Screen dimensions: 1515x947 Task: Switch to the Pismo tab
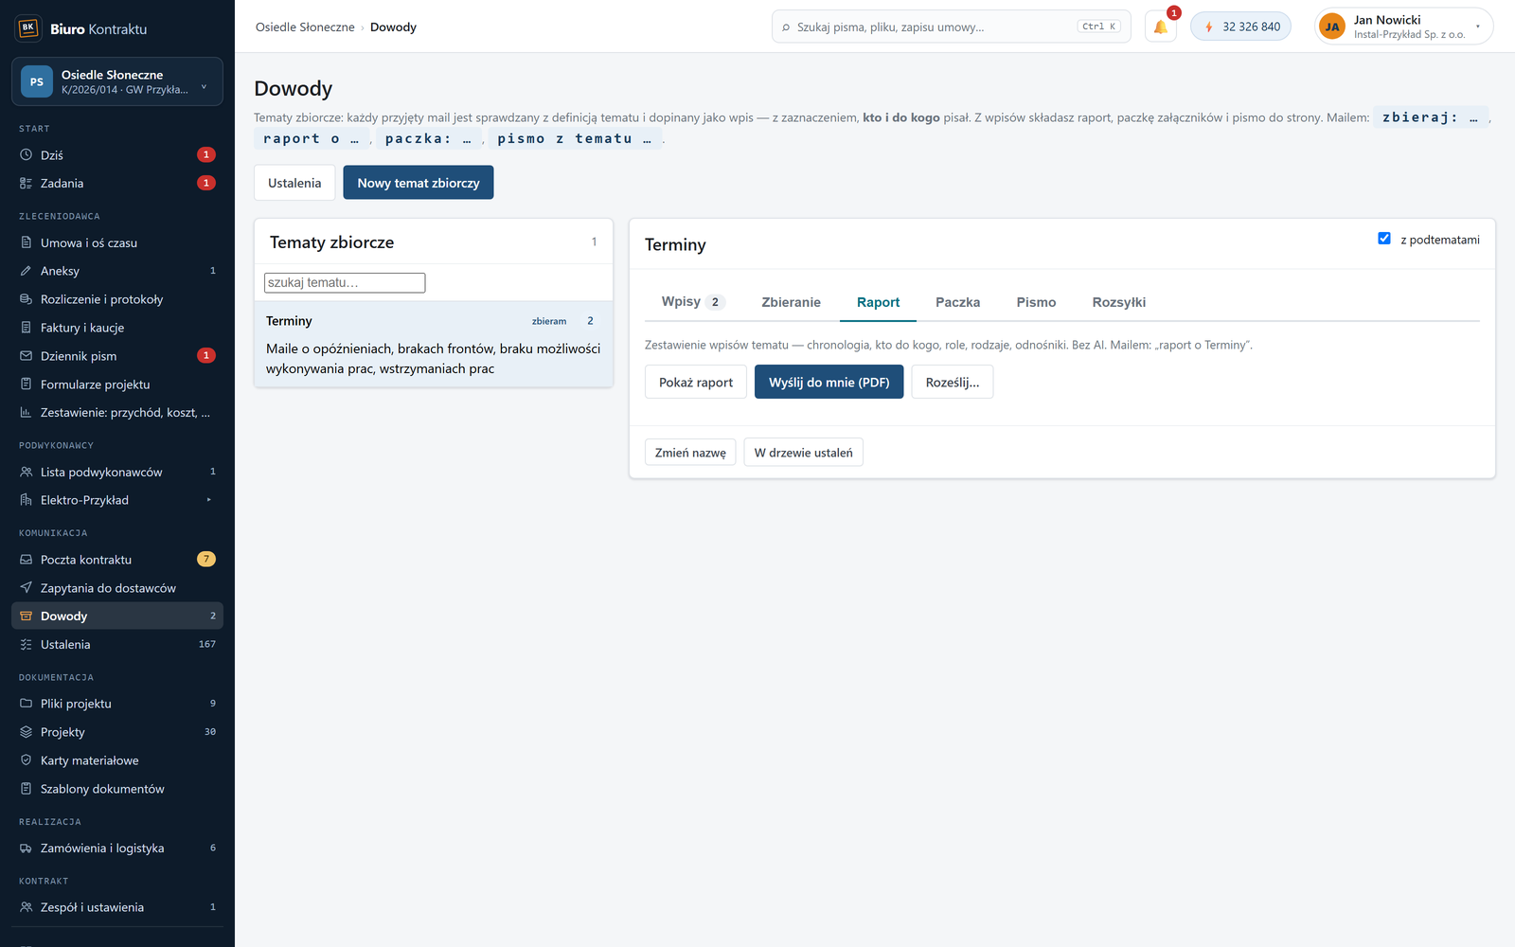point(1036,302)
